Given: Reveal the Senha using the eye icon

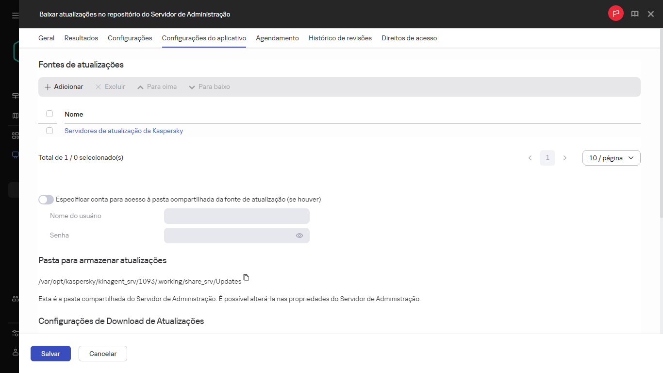Looking at the screenshot, I should coord(299,236).
